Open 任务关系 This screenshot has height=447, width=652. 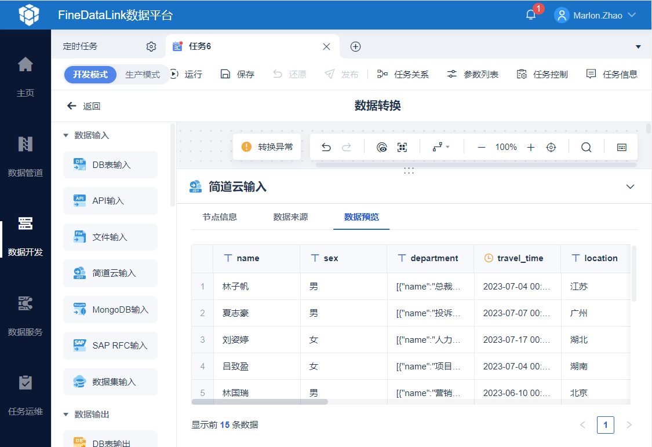(403, 74)
